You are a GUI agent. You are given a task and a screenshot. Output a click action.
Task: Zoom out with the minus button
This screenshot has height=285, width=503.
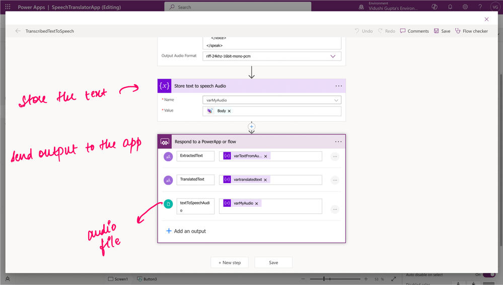pos(303,279)
